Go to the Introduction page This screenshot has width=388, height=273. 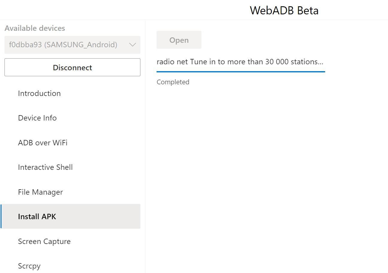39,93
